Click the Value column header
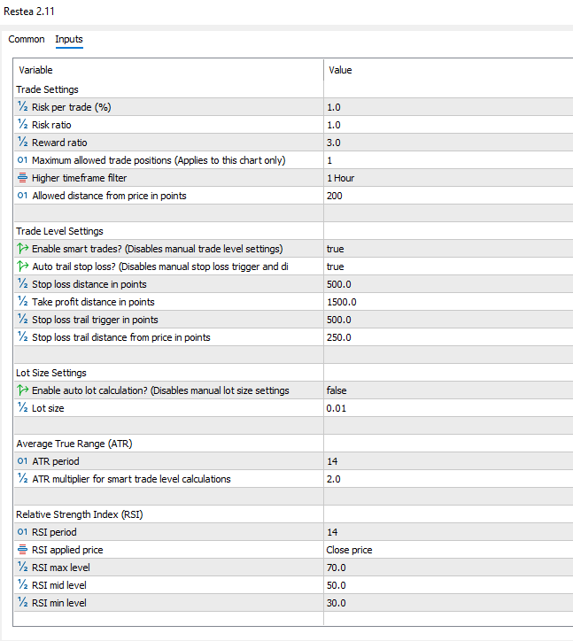The width and height of the screenshot is (573, 641). 341,70
